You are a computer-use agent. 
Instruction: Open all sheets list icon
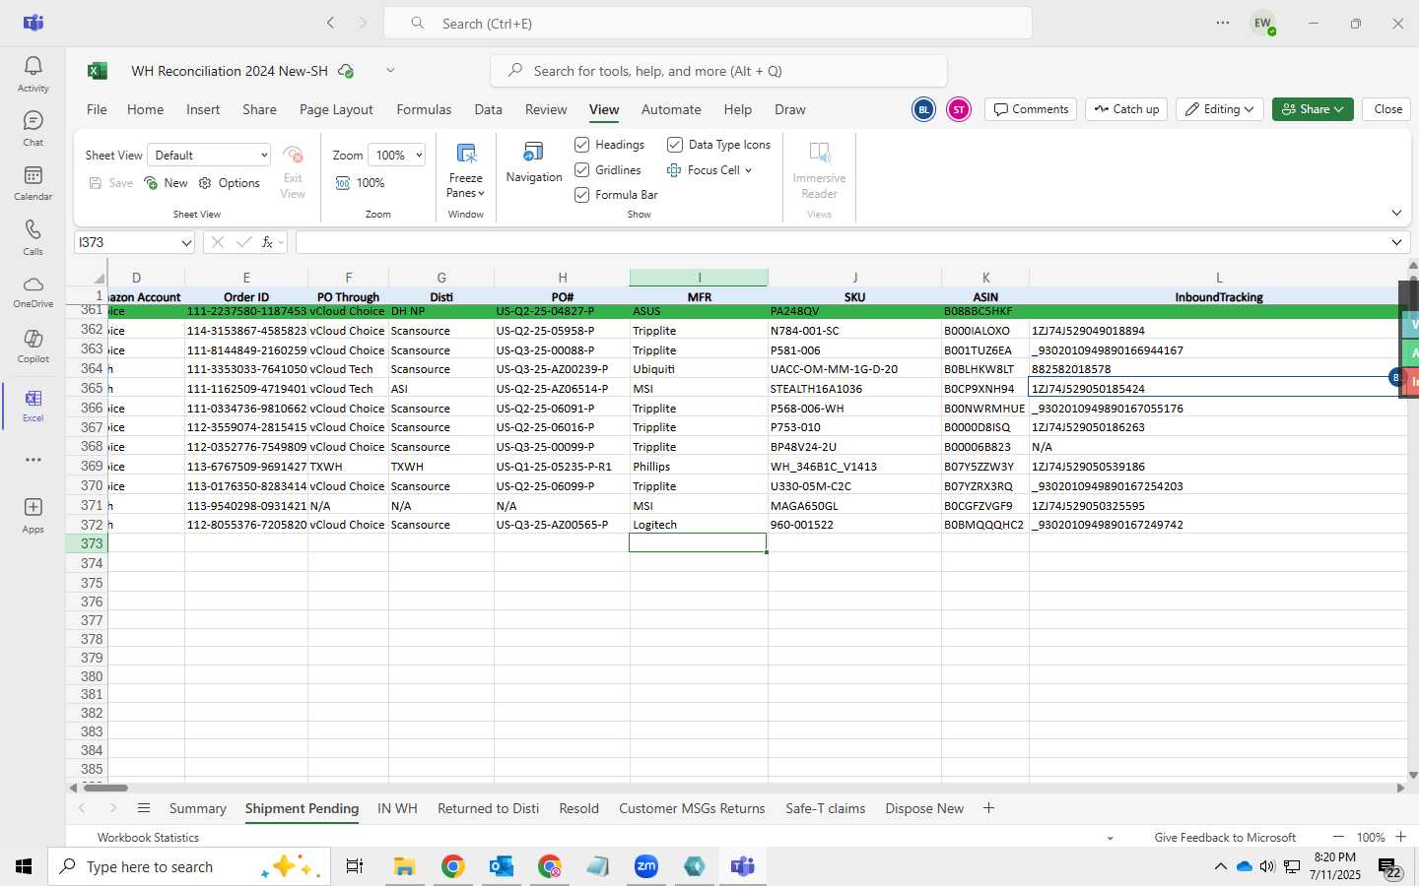(144, 808)
